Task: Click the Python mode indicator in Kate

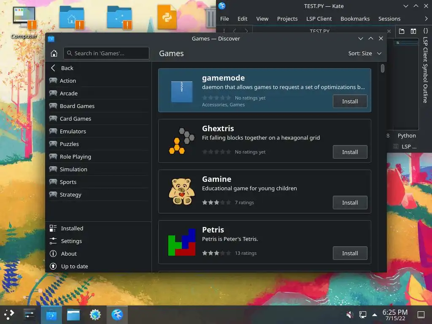Action: (x=407, y=135)
